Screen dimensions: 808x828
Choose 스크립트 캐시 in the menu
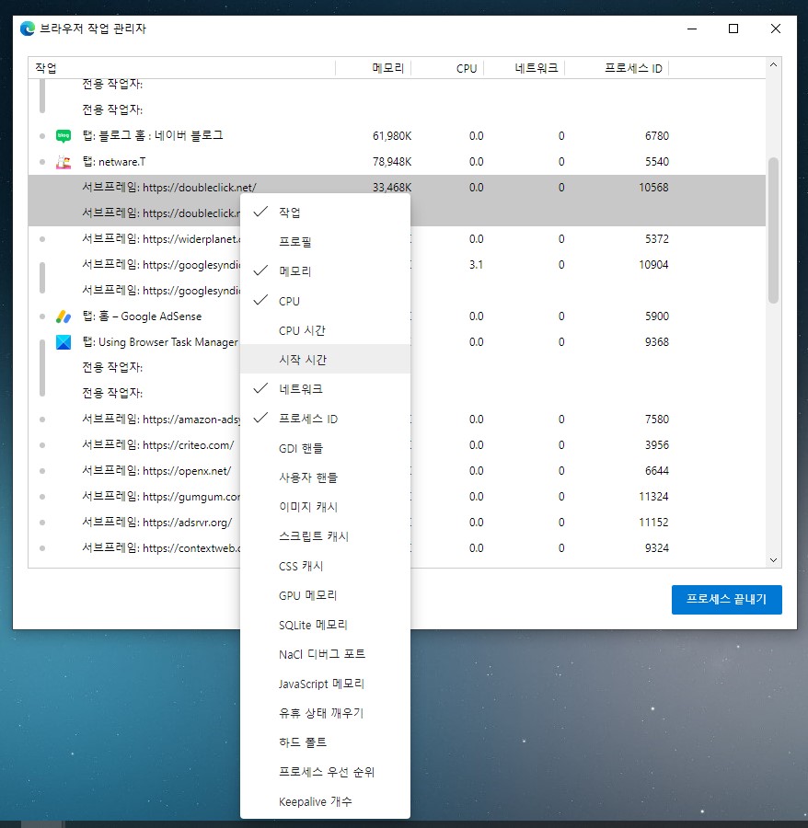click(x=325, y=536)
